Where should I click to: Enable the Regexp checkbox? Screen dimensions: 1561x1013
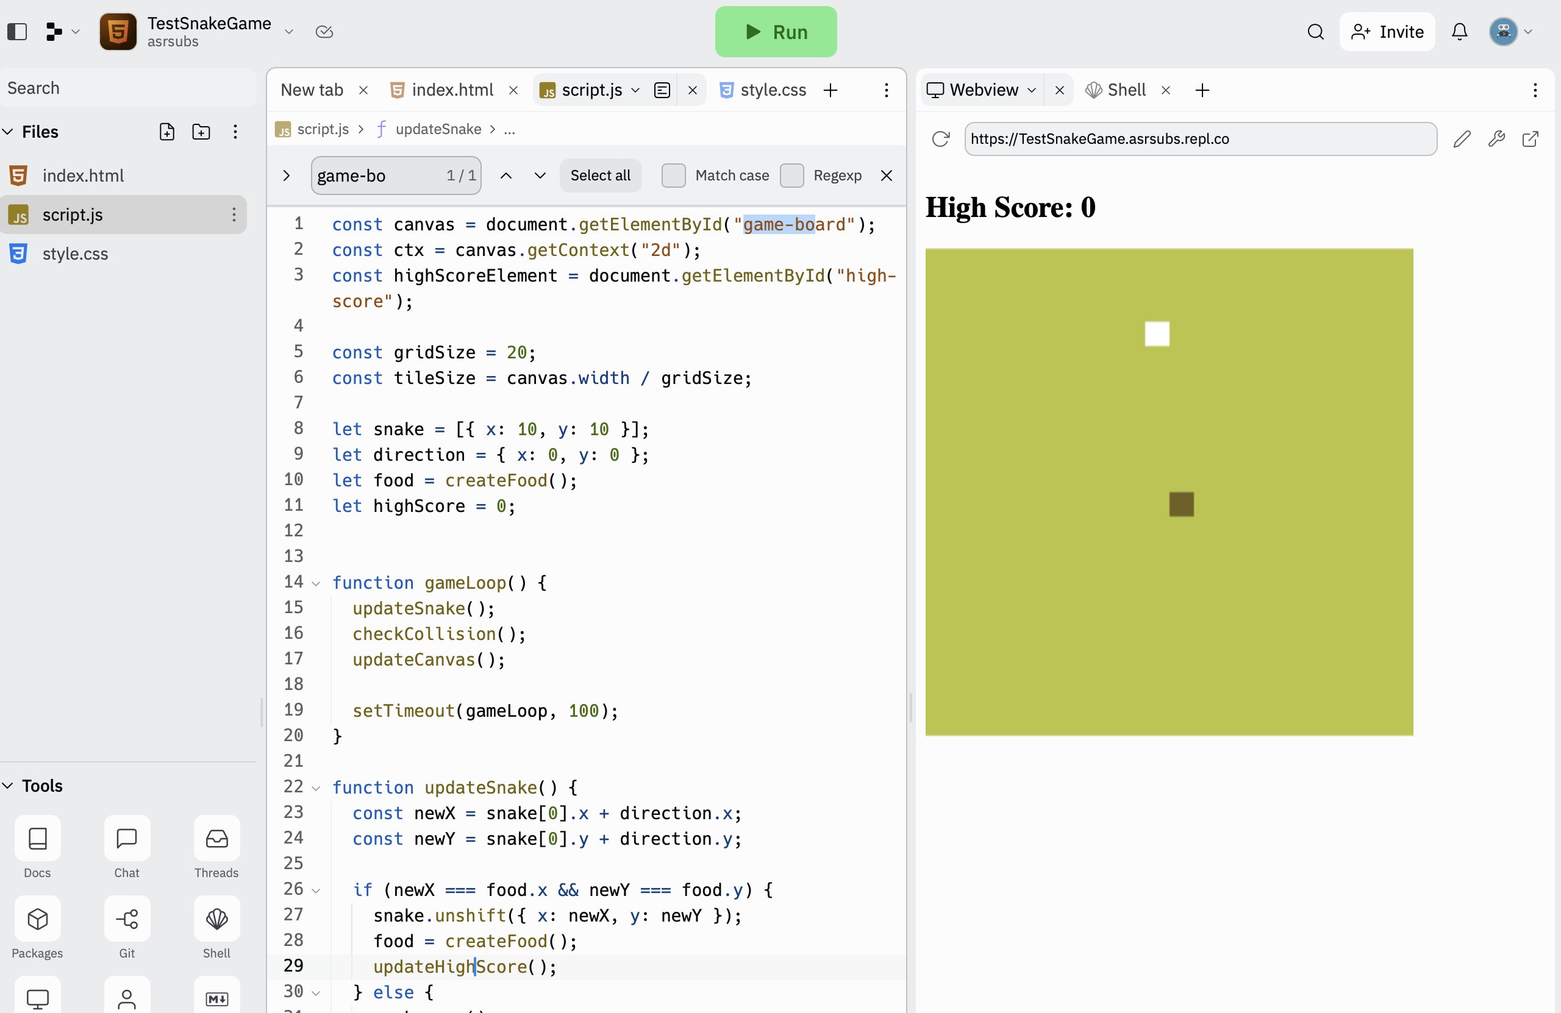791,176
